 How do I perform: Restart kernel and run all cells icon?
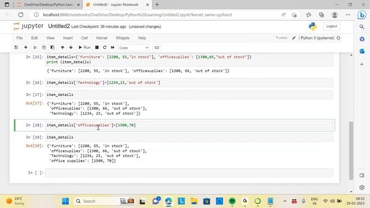point(113,47)
